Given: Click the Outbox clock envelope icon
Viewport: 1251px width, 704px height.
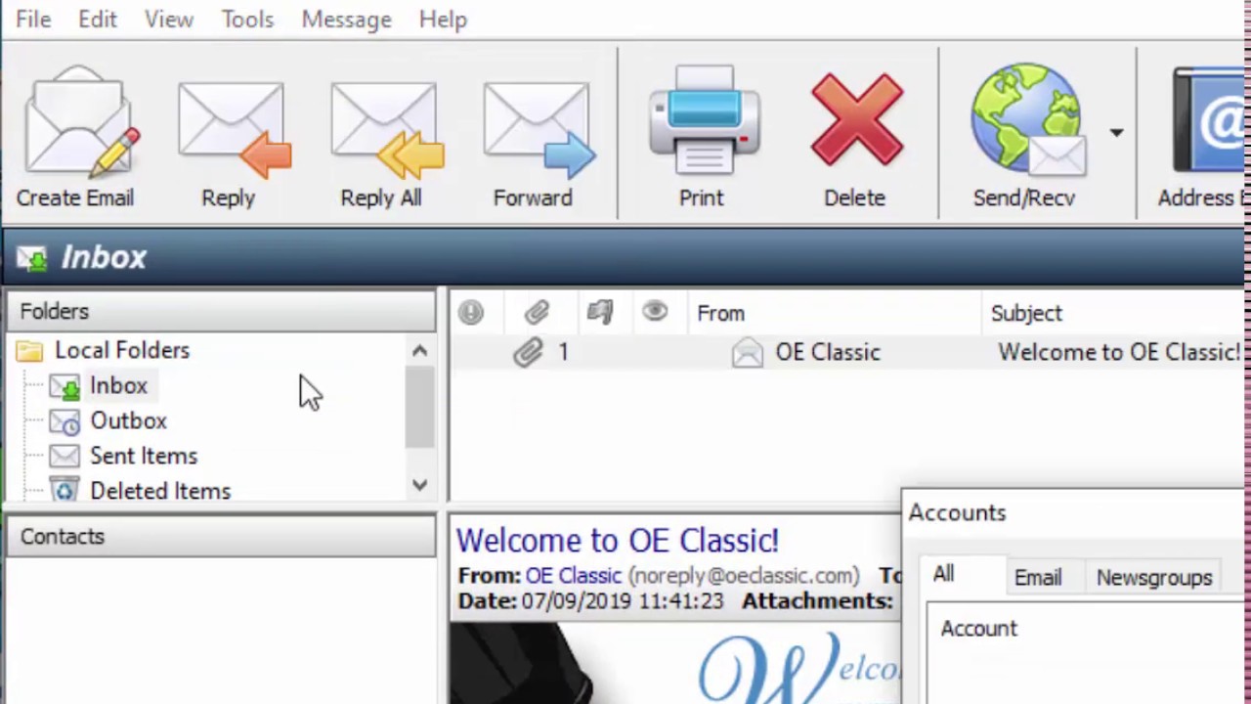Looking at the screenshot, I should tap(65, 422).
